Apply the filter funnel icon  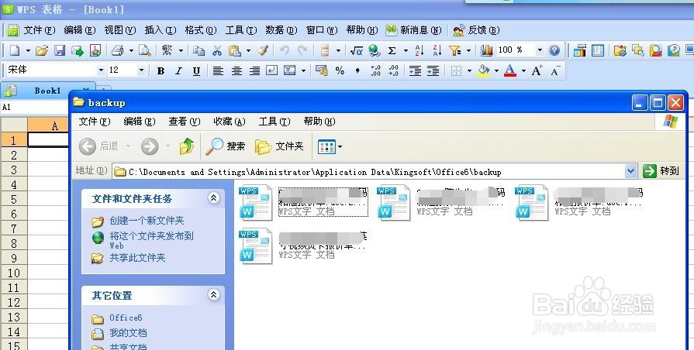point(454,50)
